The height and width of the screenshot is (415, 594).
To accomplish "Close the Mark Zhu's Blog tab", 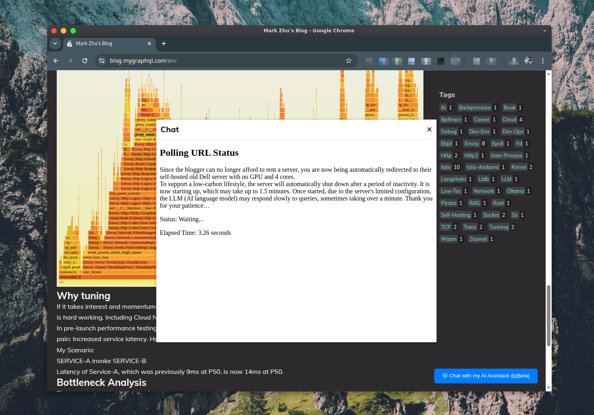I will pos(149,44).
